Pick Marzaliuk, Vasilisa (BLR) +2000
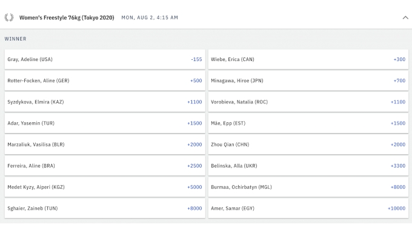The width and height of the screenshot is (412, 231). click(x=105, y=145)
